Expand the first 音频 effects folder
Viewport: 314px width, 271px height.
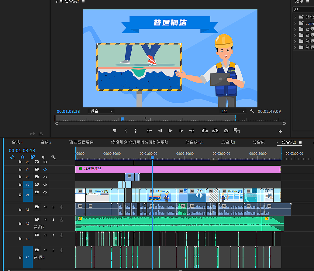point(295,29)
